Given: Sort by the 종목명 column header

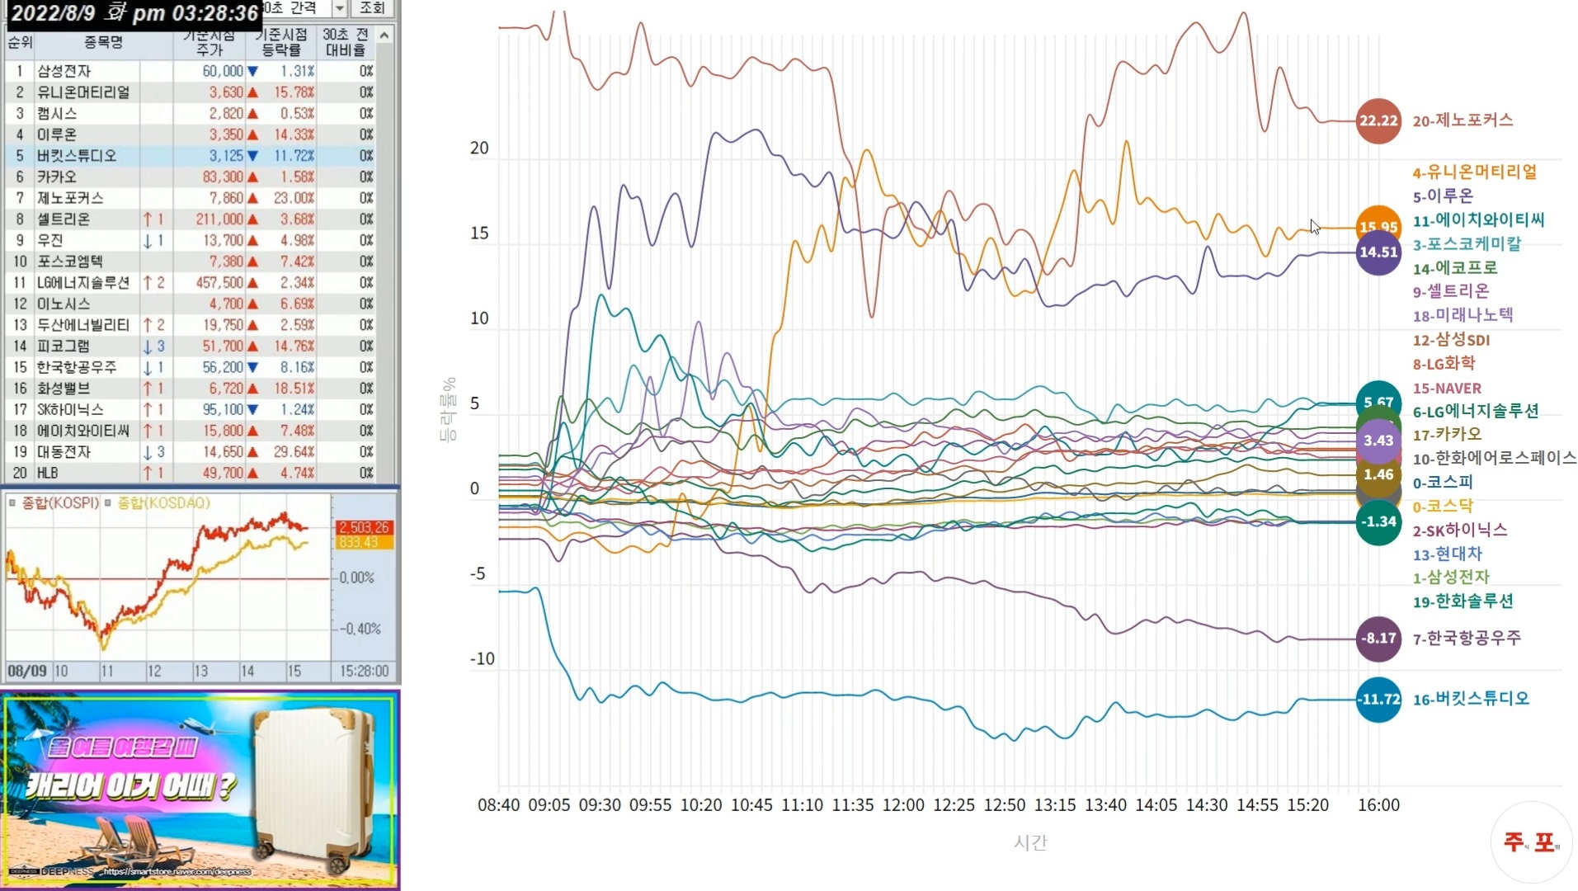Looking at the screenshot, I should [x=103, y=42].
